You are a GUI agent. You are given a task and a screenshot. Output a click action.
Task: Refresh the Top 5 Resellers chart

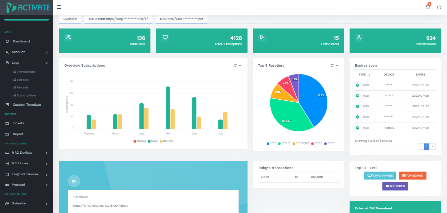coord(332,66)
